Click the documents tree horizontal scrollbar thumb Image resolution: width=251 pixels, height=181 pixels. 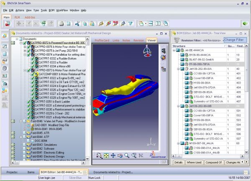(x=17, y=163)
